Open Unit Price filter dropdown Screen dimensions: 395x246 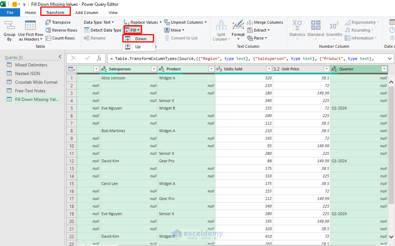(x=327, y=69)
